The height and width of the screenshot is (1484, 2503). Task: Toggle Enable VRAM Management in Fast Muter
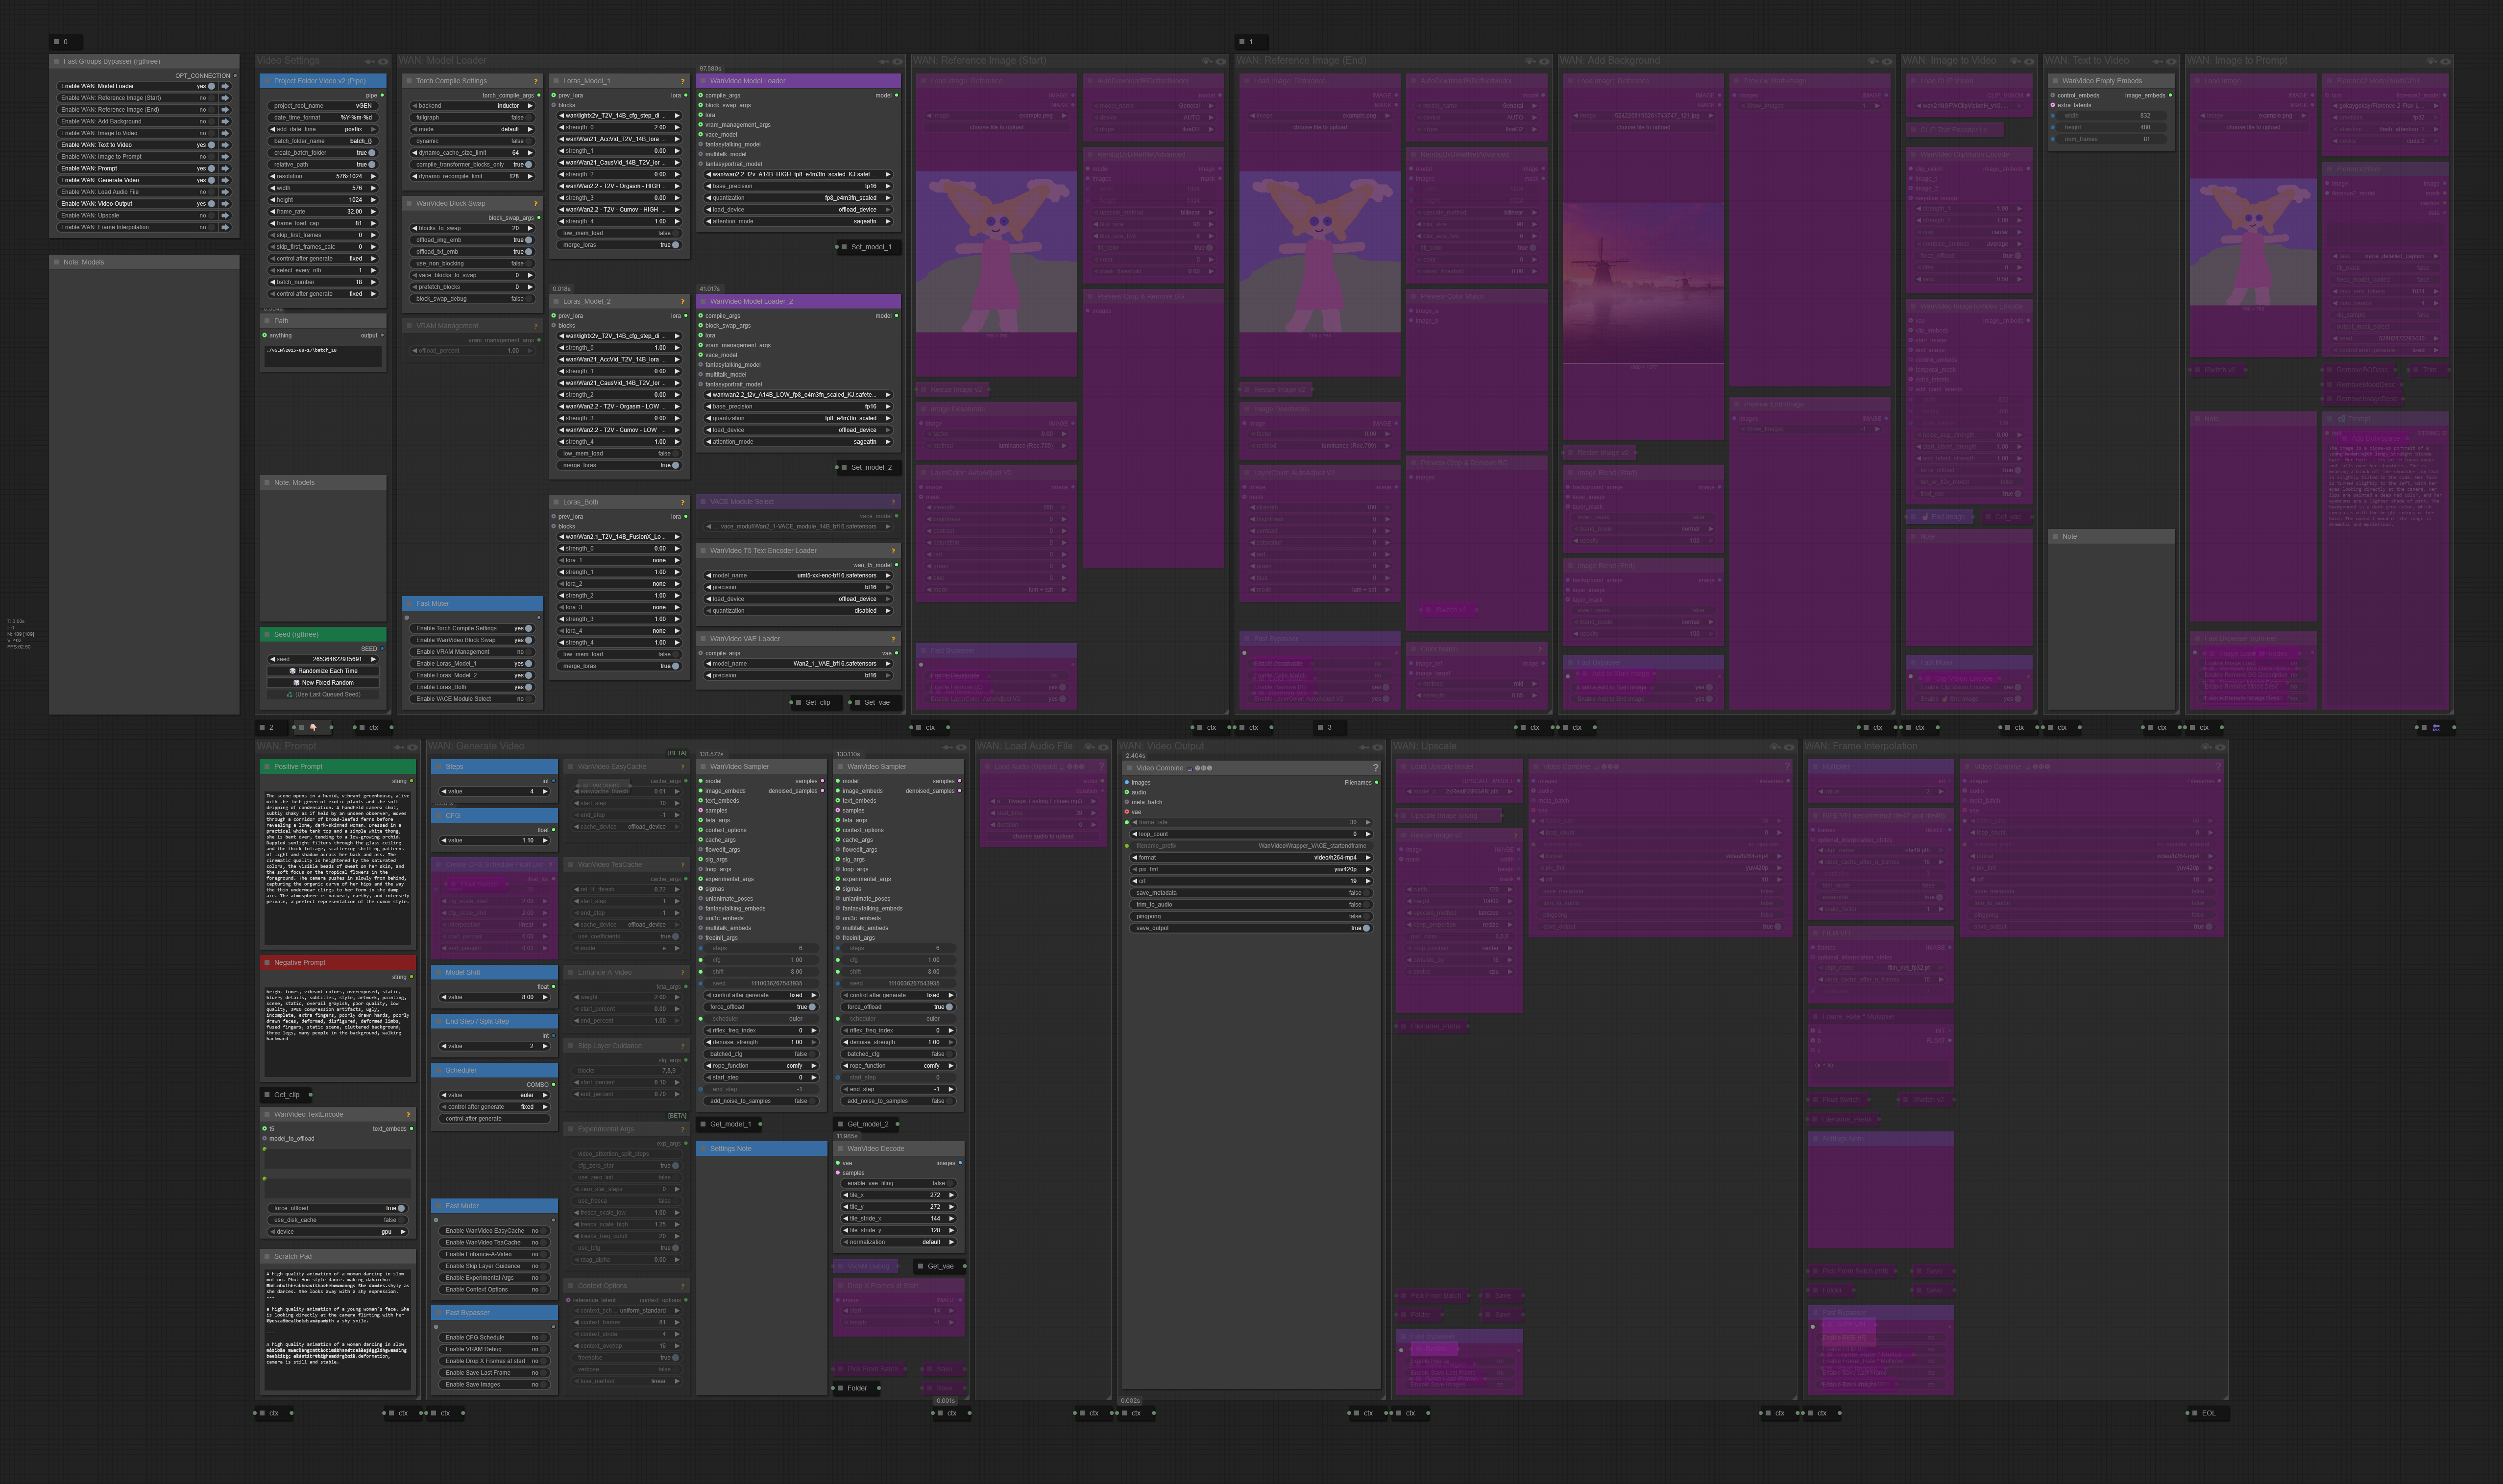pyautogui.click(x=529, y=652)
